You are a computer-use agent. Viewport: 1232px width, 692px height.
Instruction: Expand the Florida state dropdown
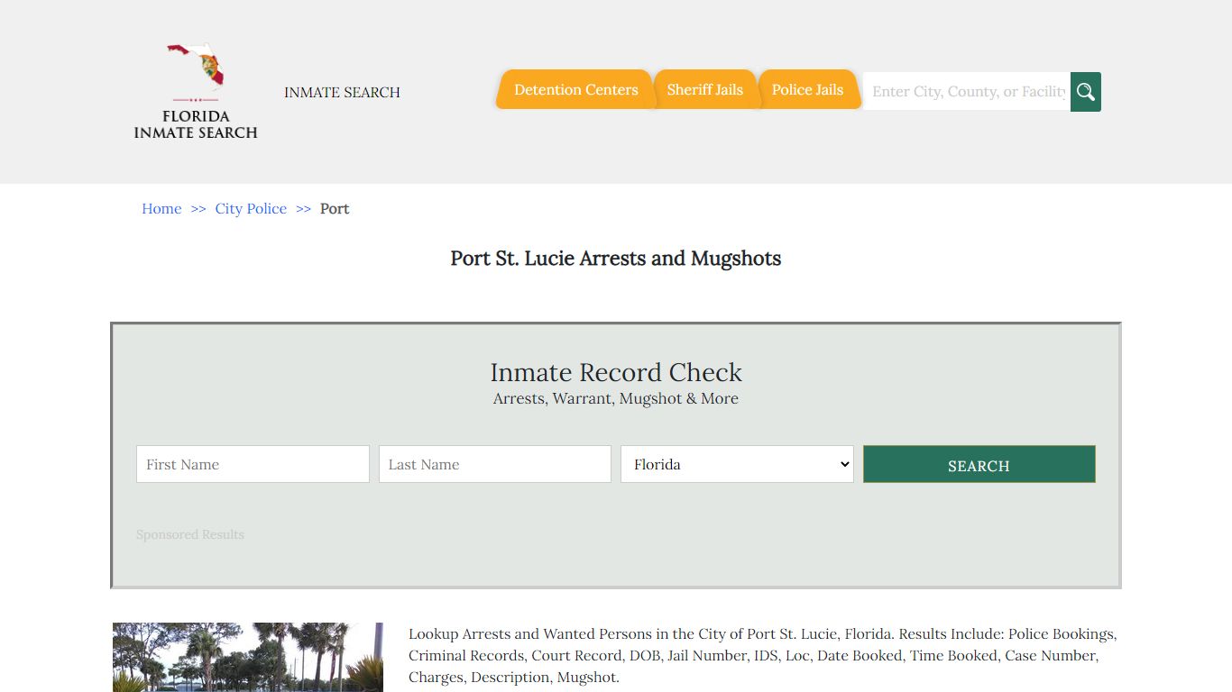point(737,464)
